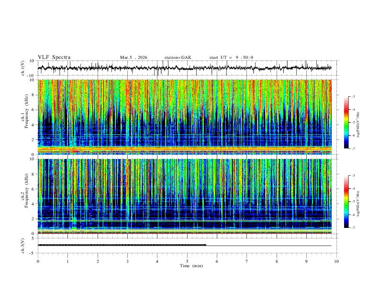The height and width of the screenshot is (293, 379).
Task: Click the "station=GAK" label
Action: [178, 57]
